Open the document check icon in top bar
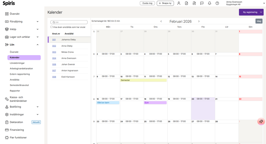Viewport: 266px width, 144px height. coord(186,3)
